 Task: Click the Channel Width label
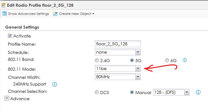point(24,77)
